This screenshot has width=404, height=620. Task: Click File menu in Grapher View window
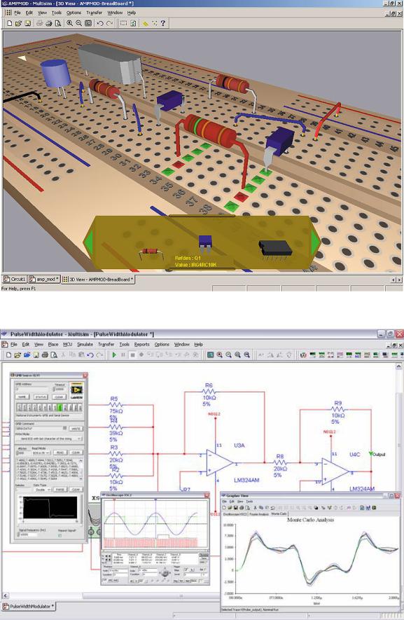224,502
